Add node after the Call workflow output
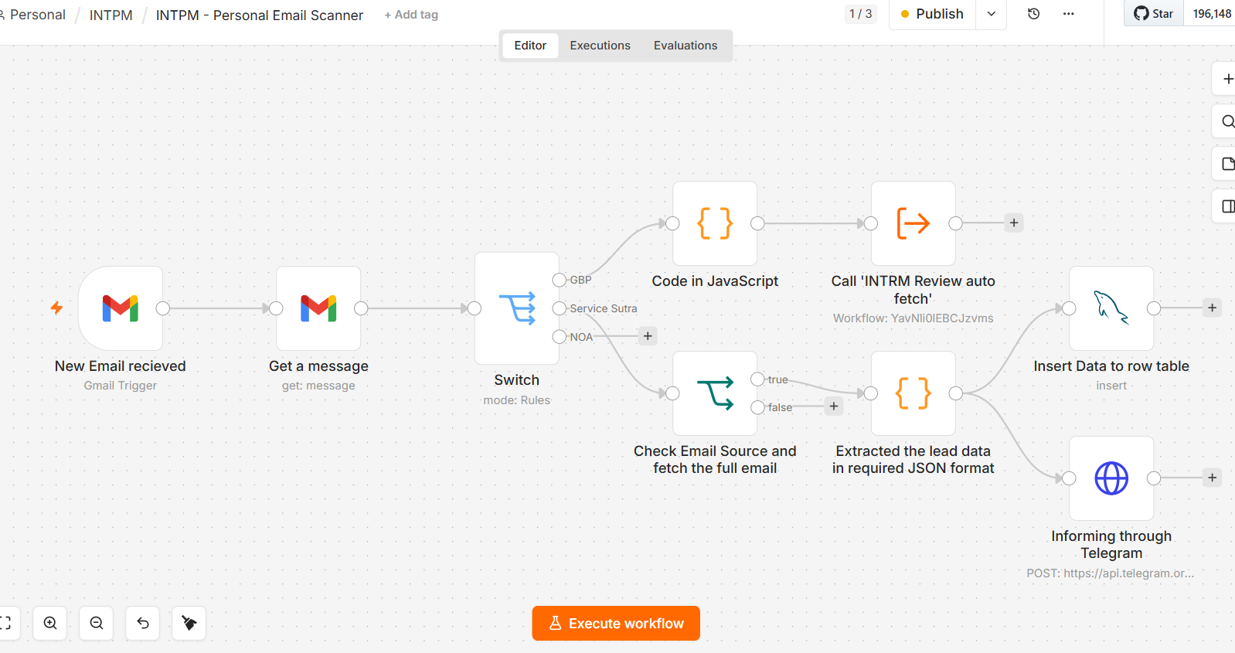Image resolution: width=1235 pixels, height=653 pixels. 1014,223
